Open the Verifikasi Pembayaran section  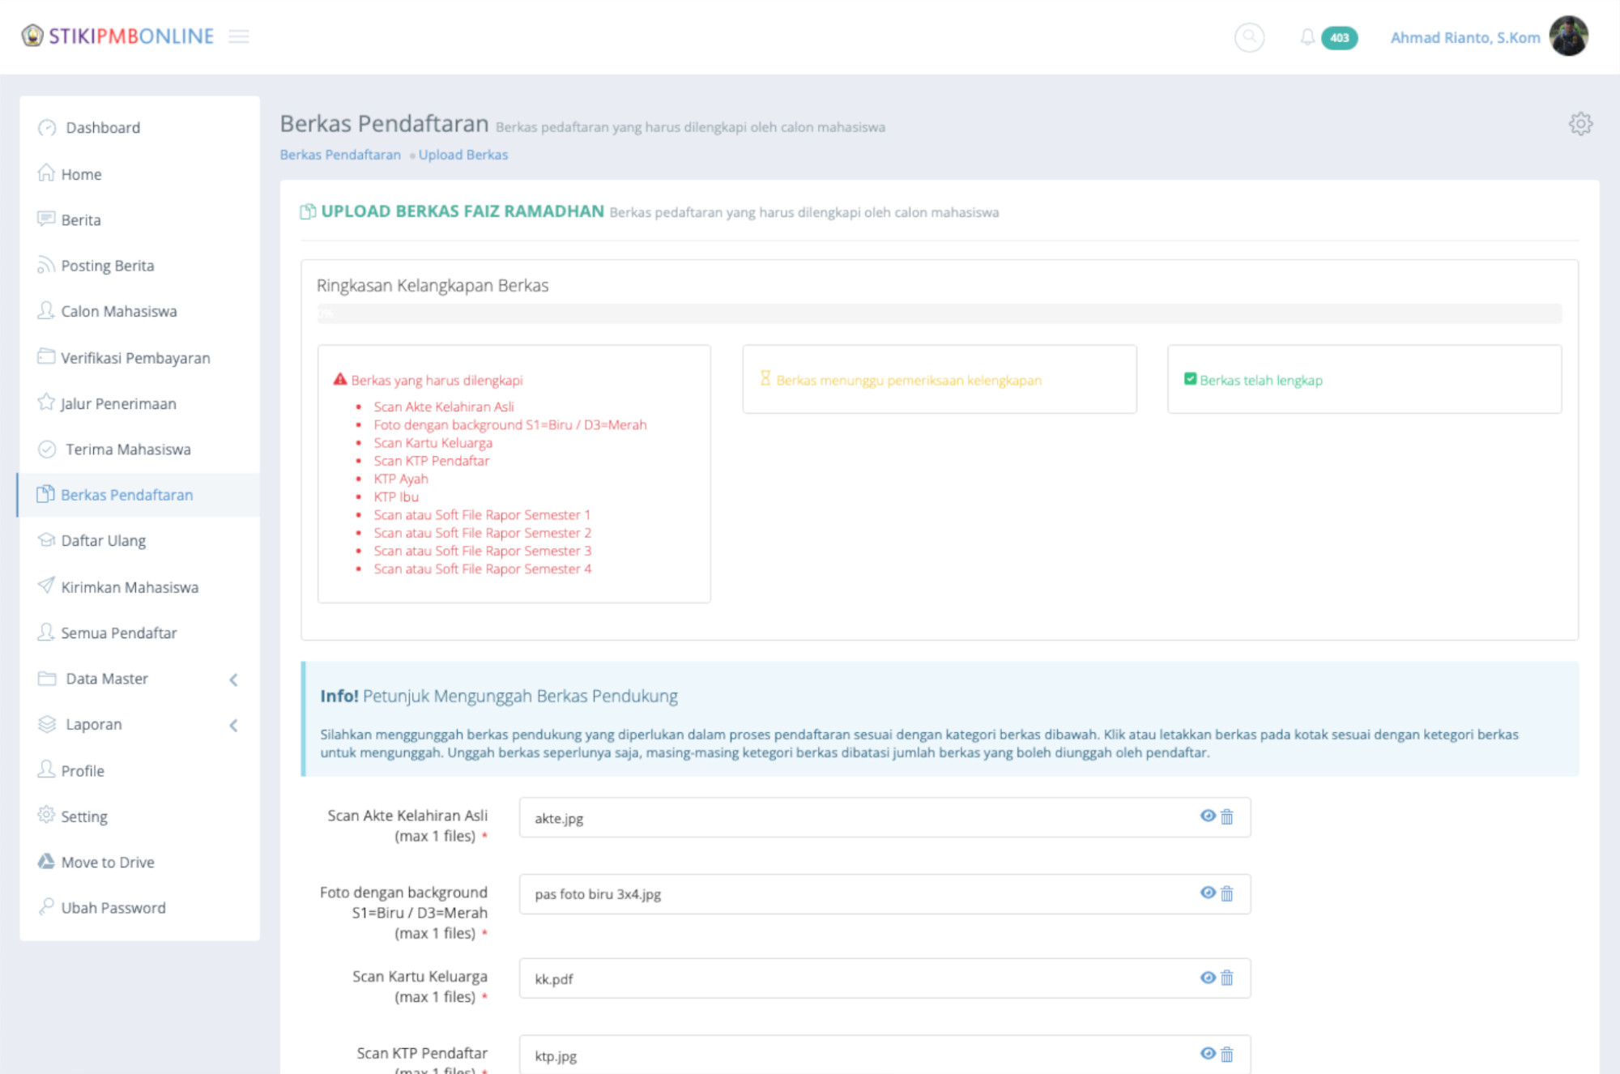[134, 357]
